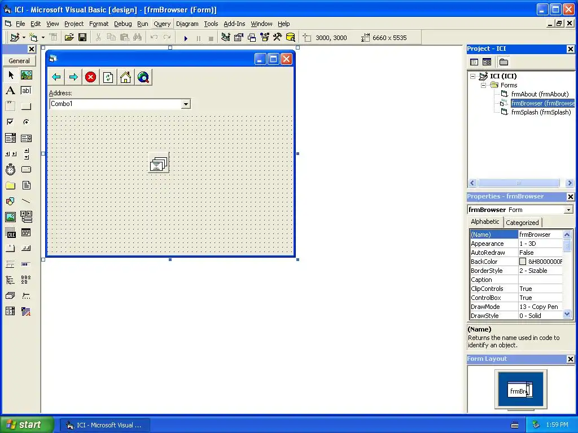This screenshot has width=578, height=433.
Task: Select the Image control tool
Action: click(x=11, y=217)
